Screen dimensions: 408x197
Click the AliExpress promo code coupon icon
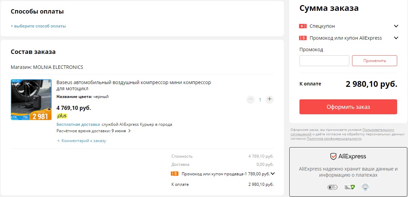coord(303,38)
